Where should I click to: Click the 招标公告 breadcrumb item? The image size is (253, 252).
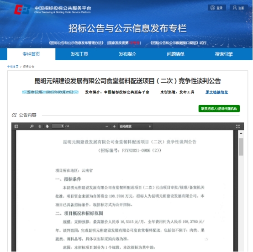(29, 67)
